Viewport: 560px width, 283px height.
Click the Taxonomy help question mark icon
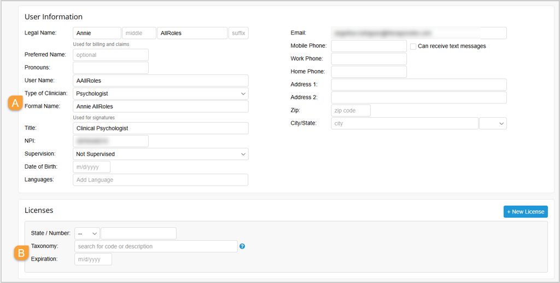[x=242, y=246]
